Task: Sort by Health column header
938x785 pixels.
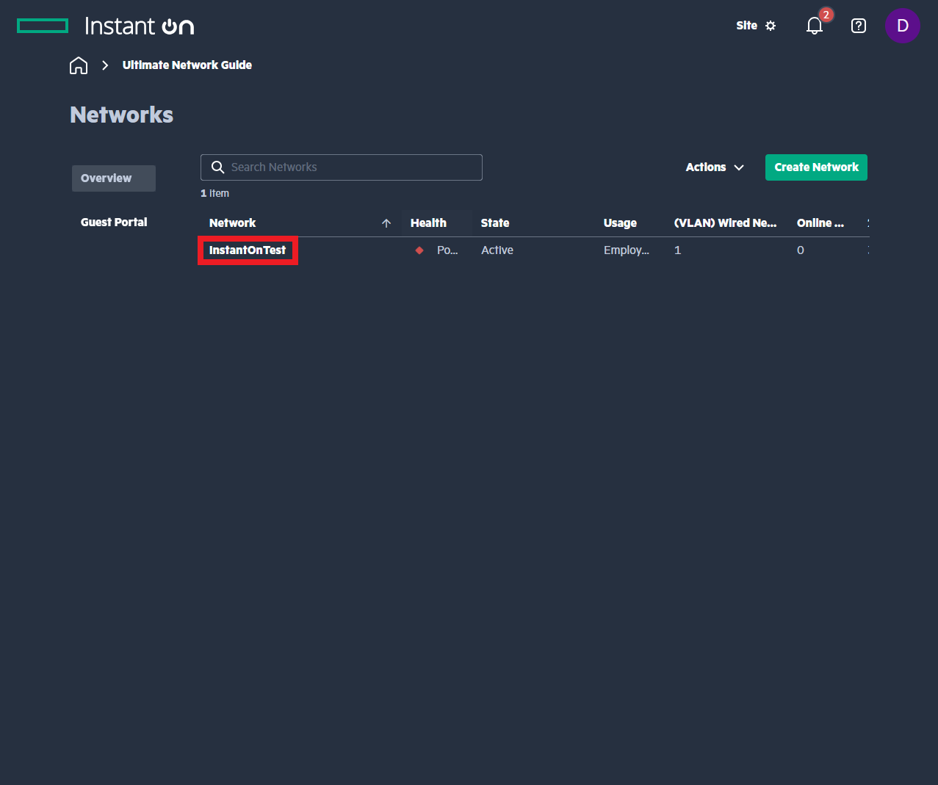Action: click(x=428, y=223)
